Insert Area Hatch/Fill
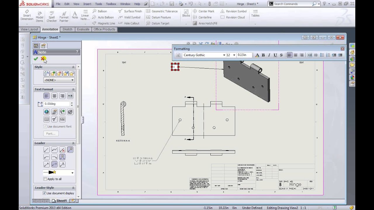The image size is (374, 210). 205,23
